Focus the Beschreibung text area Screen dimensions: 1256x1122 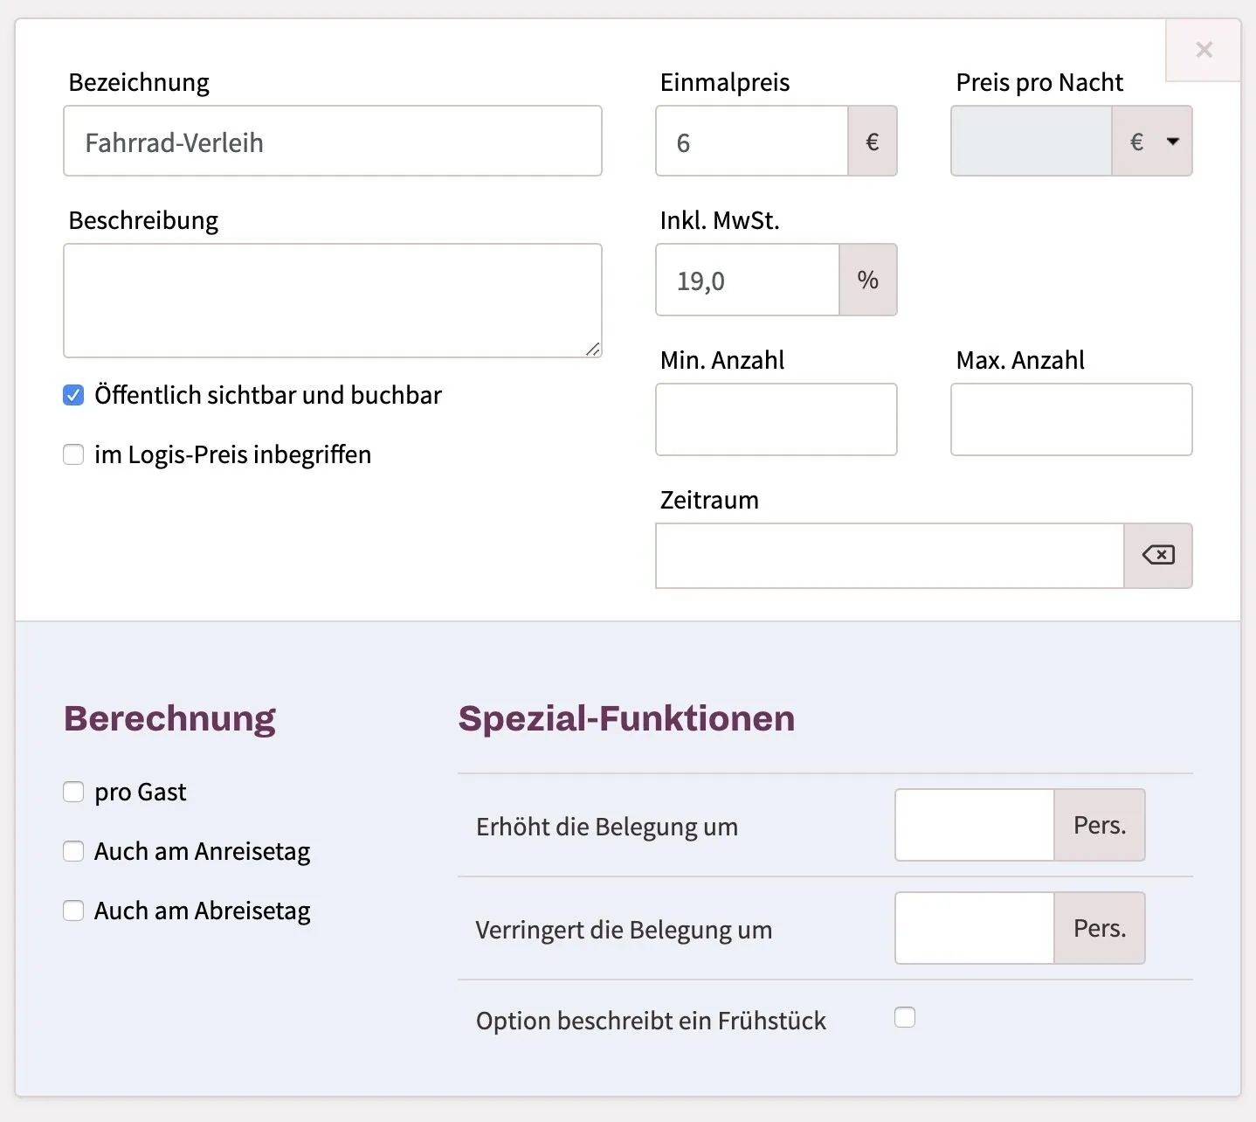[x=332, y=301]
